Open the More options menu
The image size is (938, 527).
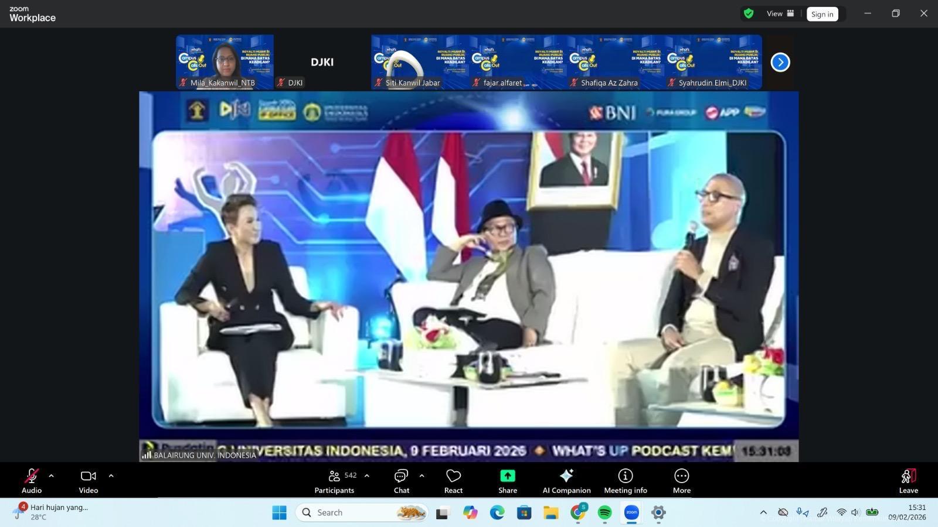coord(681,481)
